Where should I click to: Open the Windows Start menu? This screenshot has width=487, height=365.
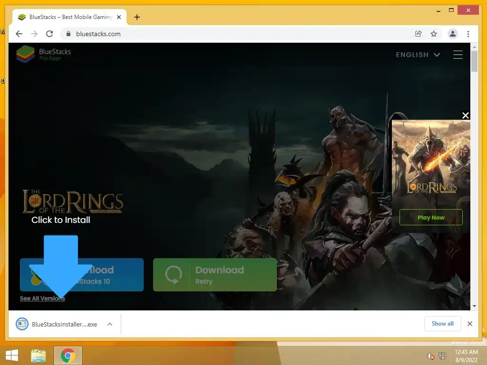coord(12,355)
